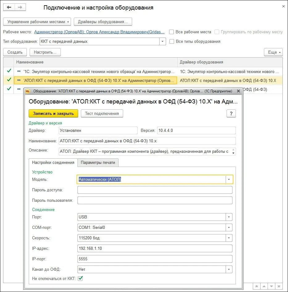
Task: Click green checkmark of the АТОЛ 10.X row
Action: pyautogui.click(x=9, y=80)
